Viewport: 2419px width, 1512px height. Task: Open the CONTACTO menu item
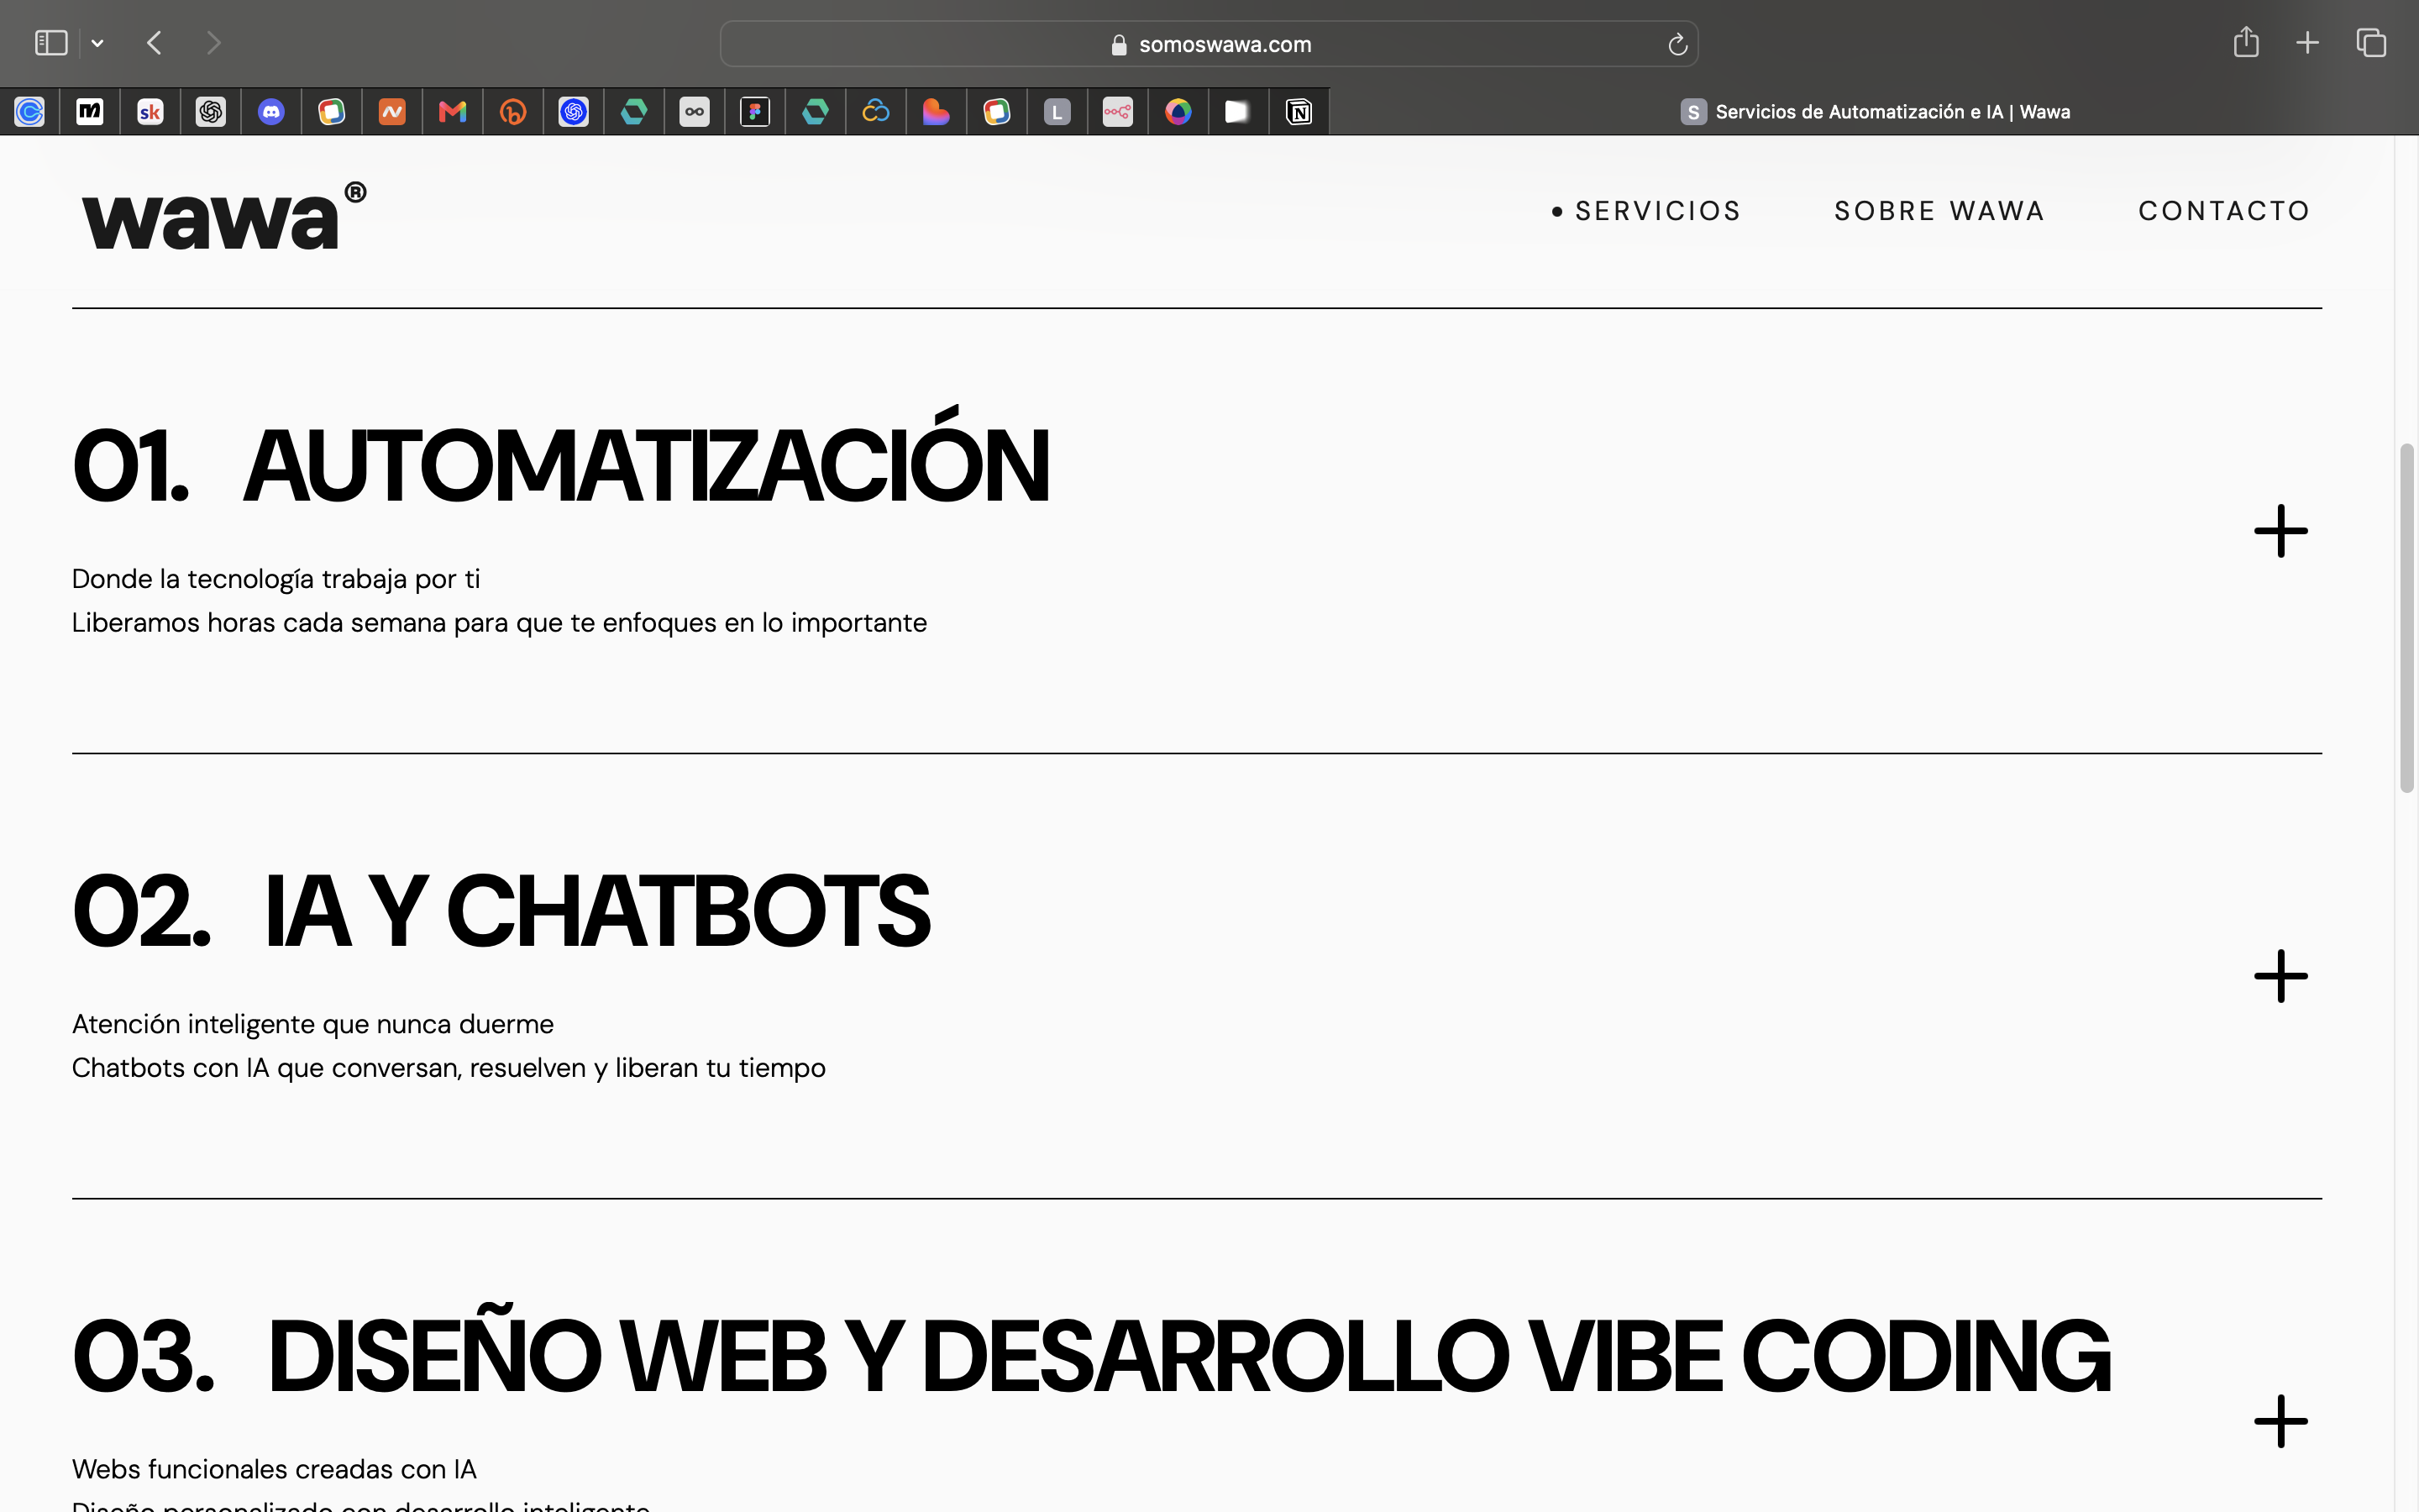point(2224,211)
